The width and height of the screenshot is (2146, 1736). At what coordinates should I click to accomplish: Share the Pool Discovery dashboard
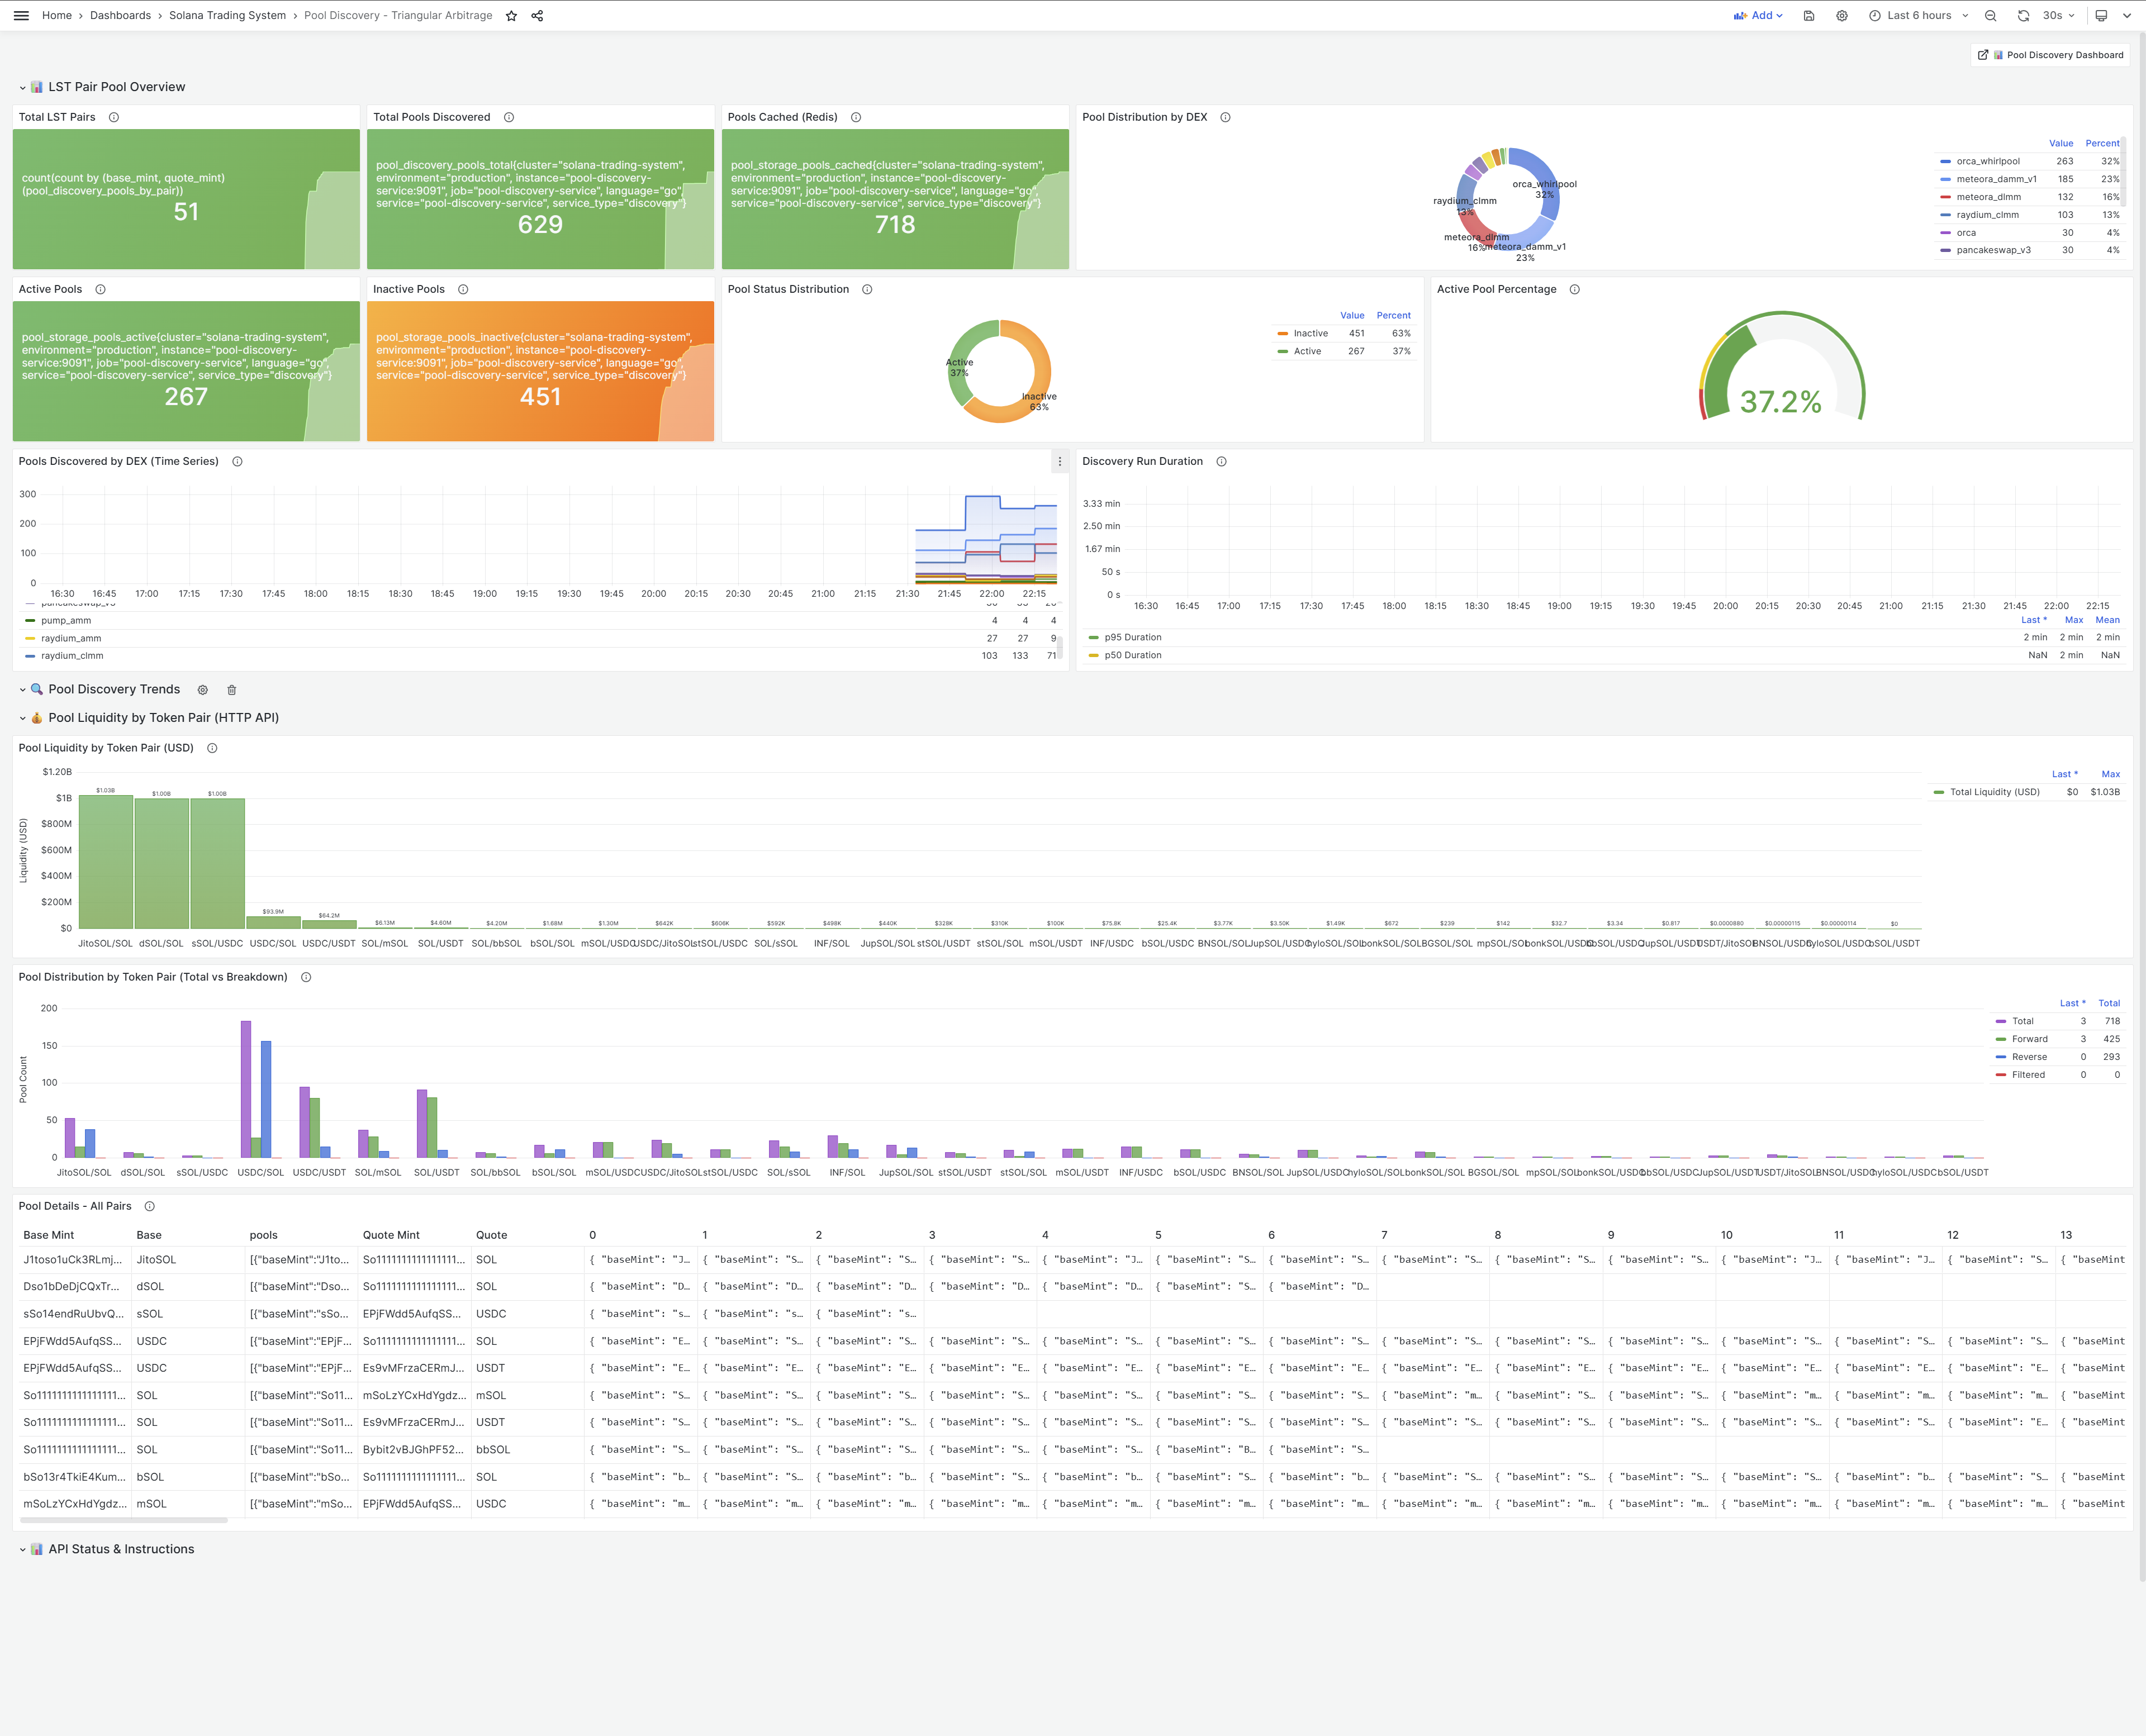(x=537, y=15)
